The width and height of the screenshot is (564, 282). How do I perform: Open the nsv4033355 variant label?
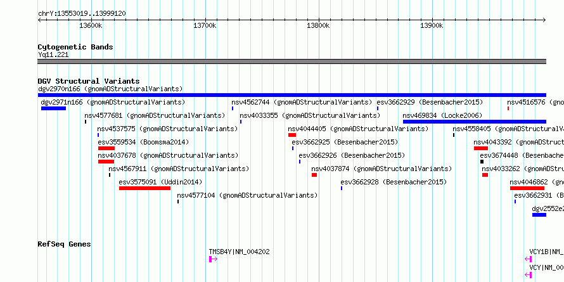point(310,115)
